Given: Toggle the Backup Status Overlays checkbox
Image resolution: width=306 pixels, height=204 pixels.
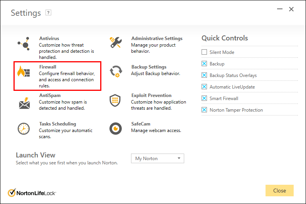Looking at the screenshot, I should (x=204, y=75).
